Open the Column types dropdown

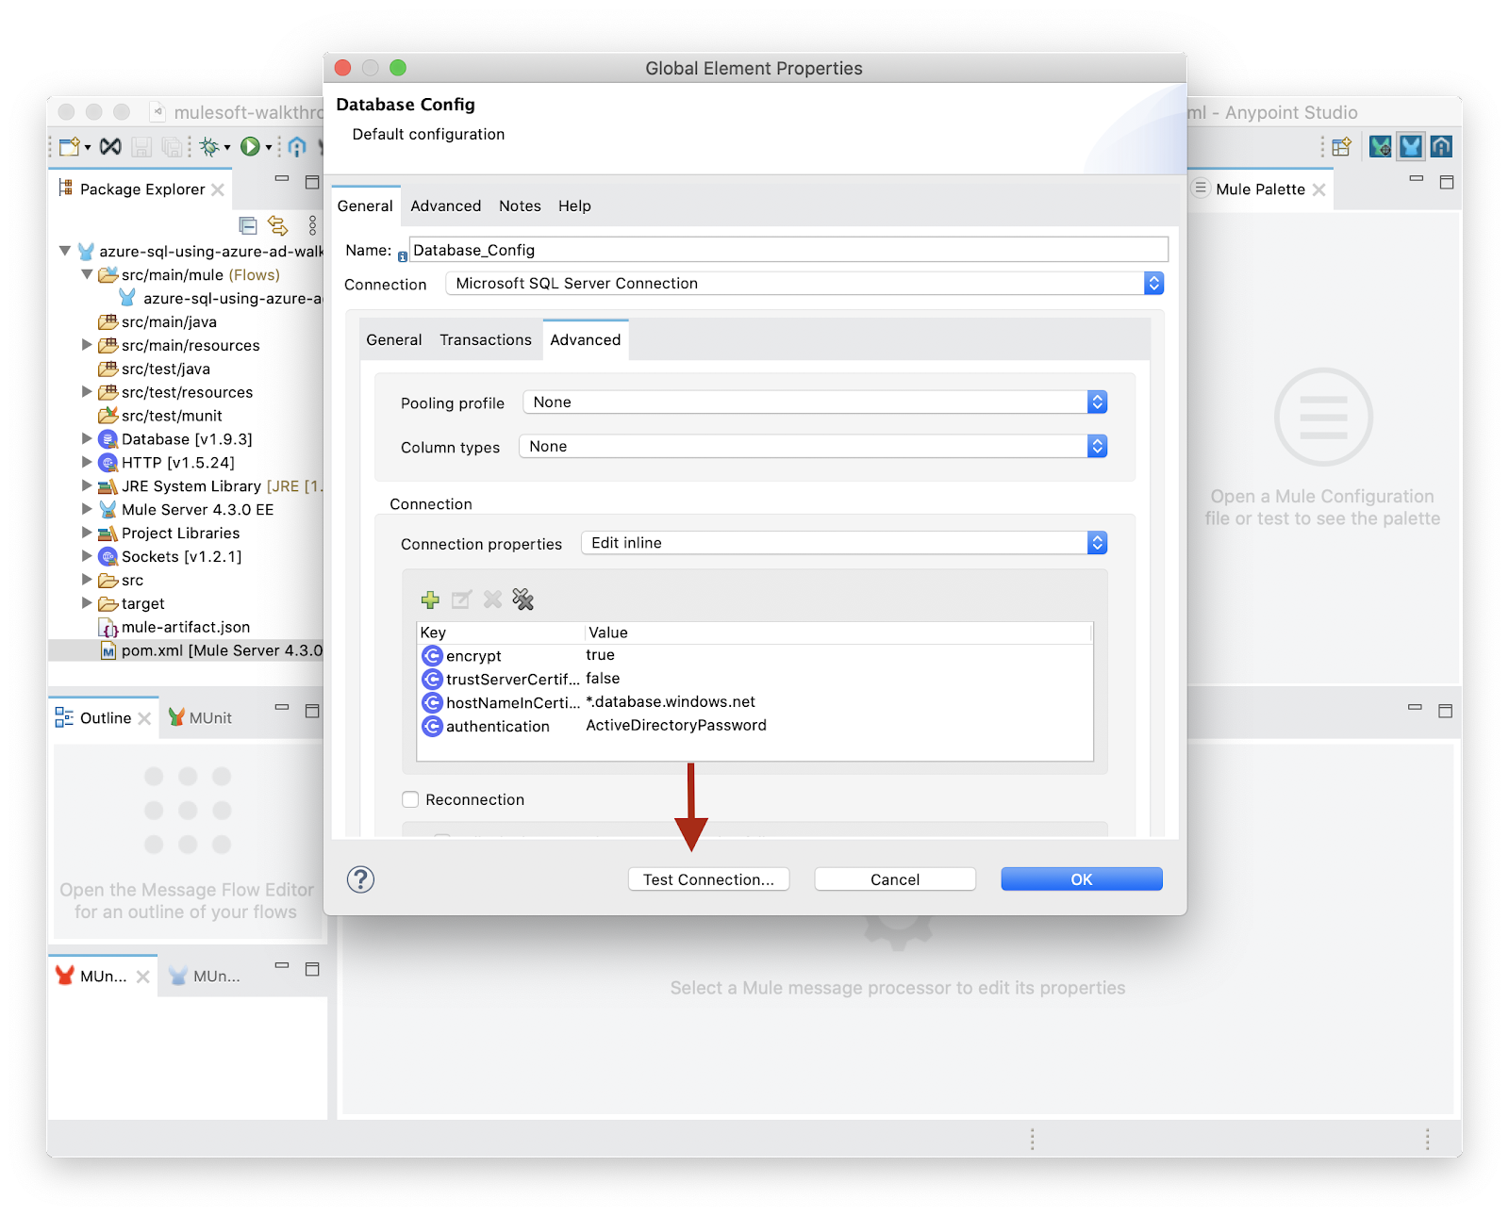click(x=812, y=447)
